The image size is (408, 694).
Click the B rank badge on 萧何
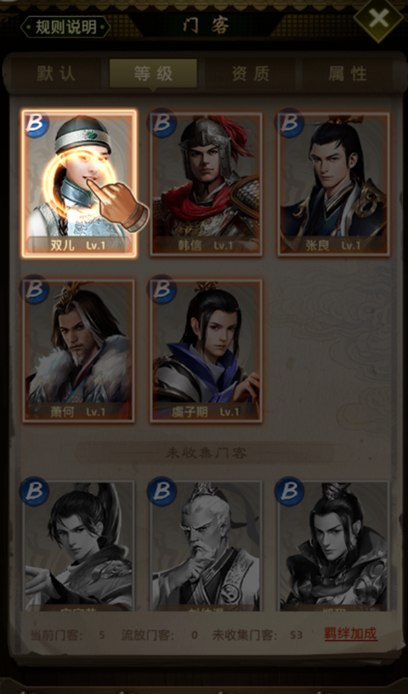point(35,289)
